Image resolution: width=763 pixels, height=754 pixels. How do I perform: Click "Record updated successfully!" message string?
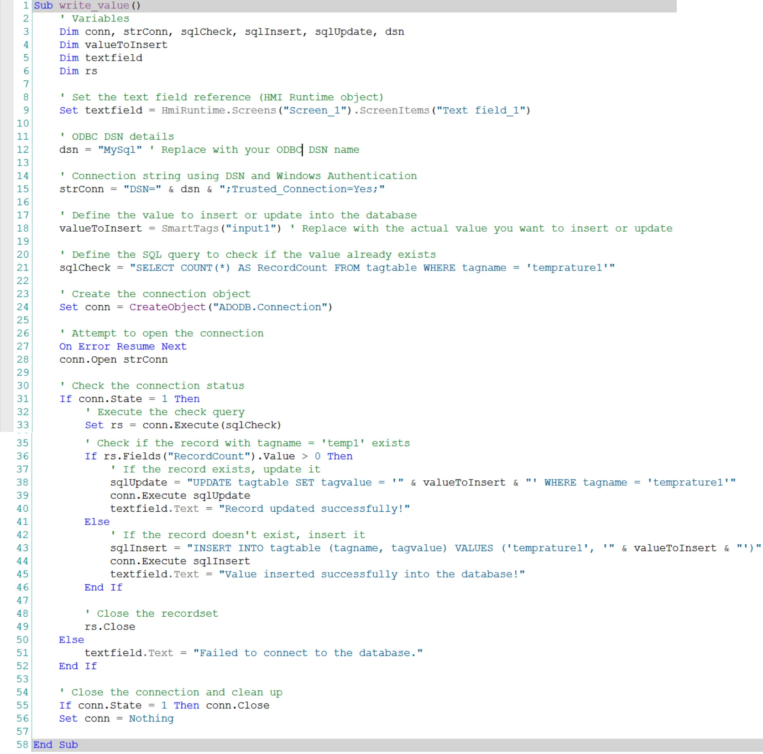point(314,509)
